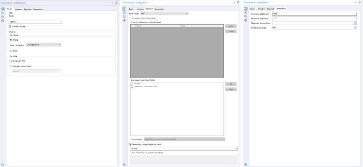Select Take Query String/Body from Field radio

click(x=130, y=144)
